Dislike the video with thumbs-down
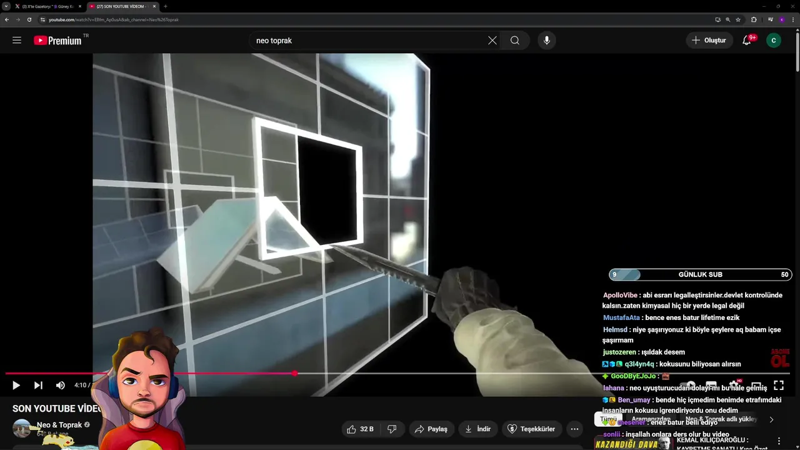 tap(392, 429)
